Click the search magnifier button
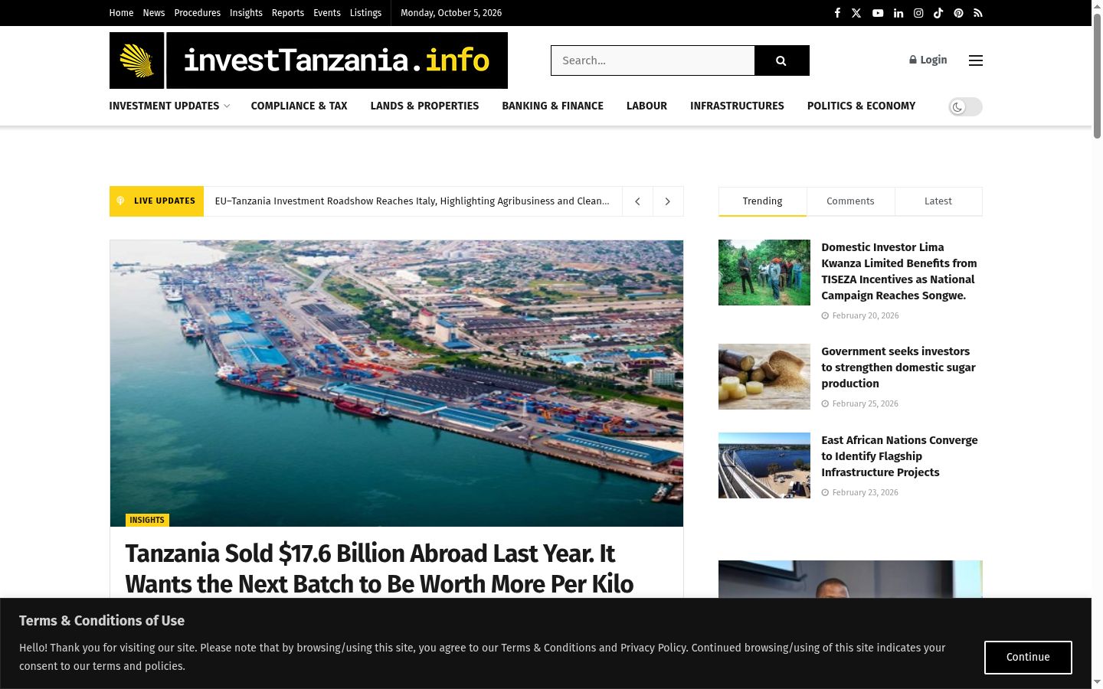This screenshot has width=1103, height=689. [781, 60]
